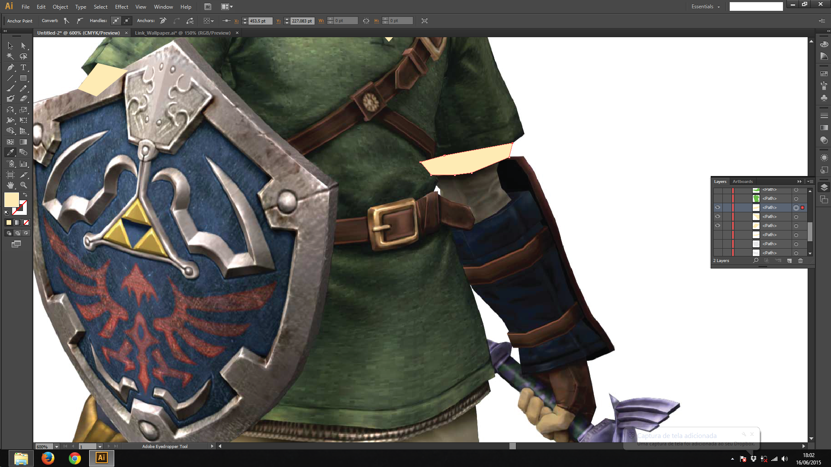Open the File menu
This screenshot has height=467, width=831.
tap(26, 7)
